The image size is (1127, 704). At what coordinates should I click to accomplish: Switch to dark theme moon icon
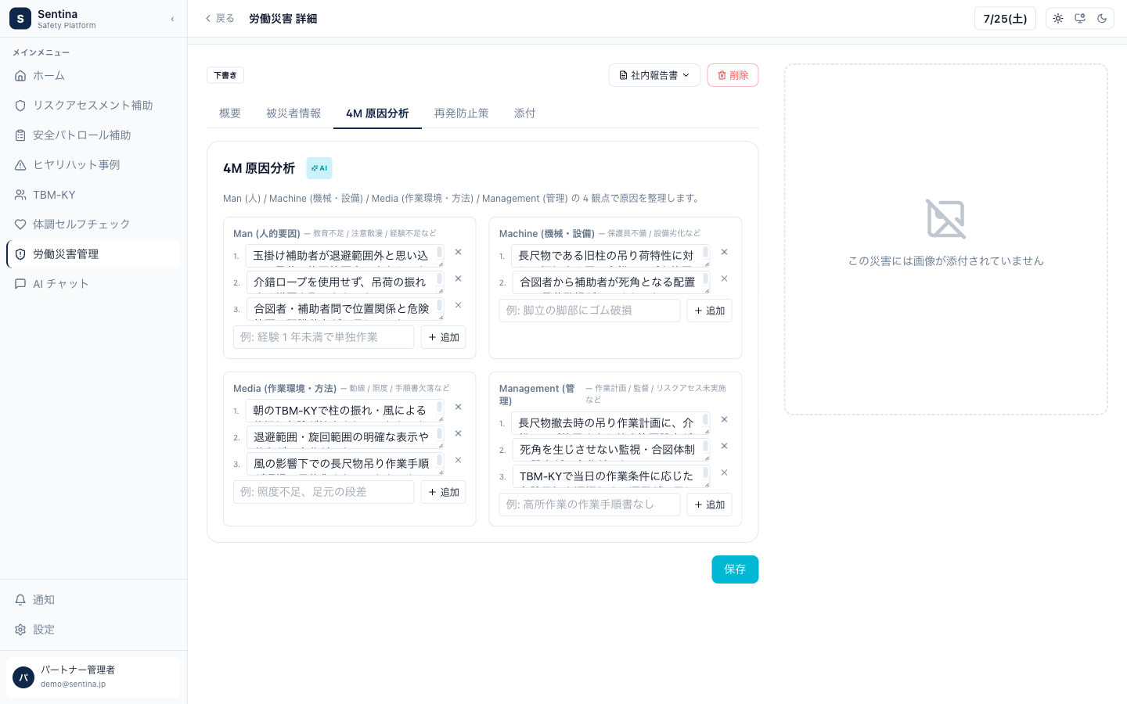(x=1102, y=19)
